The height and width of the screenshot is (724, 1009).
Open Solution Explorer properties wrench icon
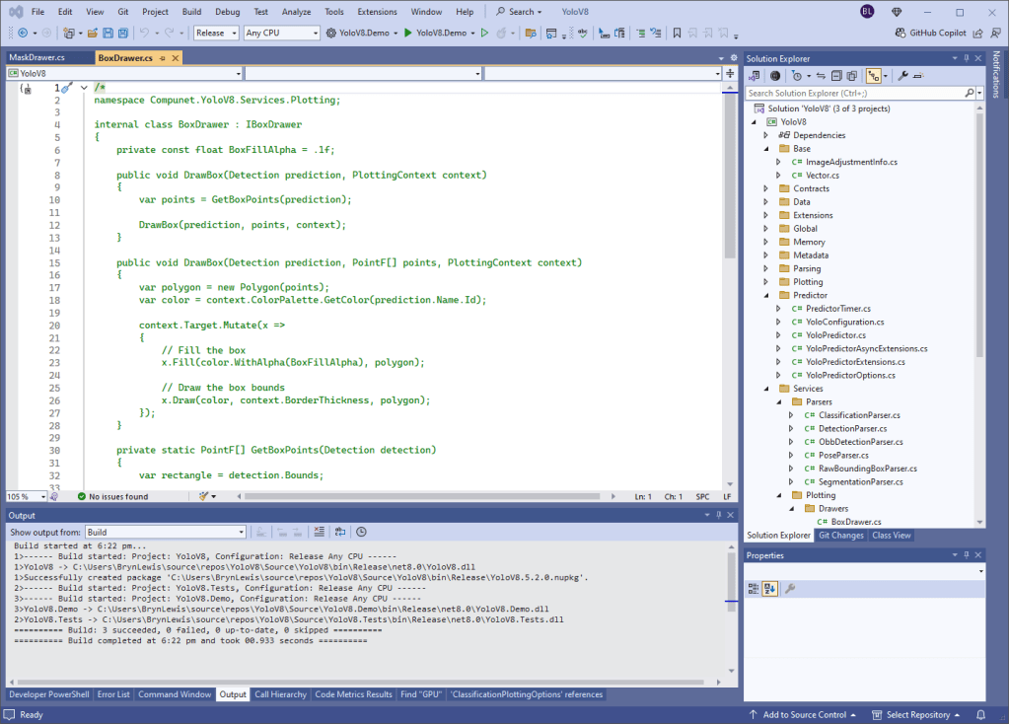point(901,75)
